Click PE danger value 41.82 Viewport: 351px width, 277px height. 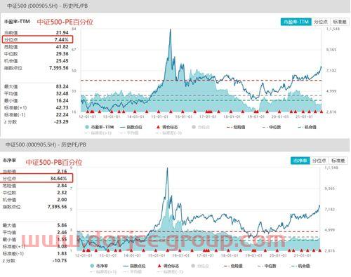tap(62, 47)
